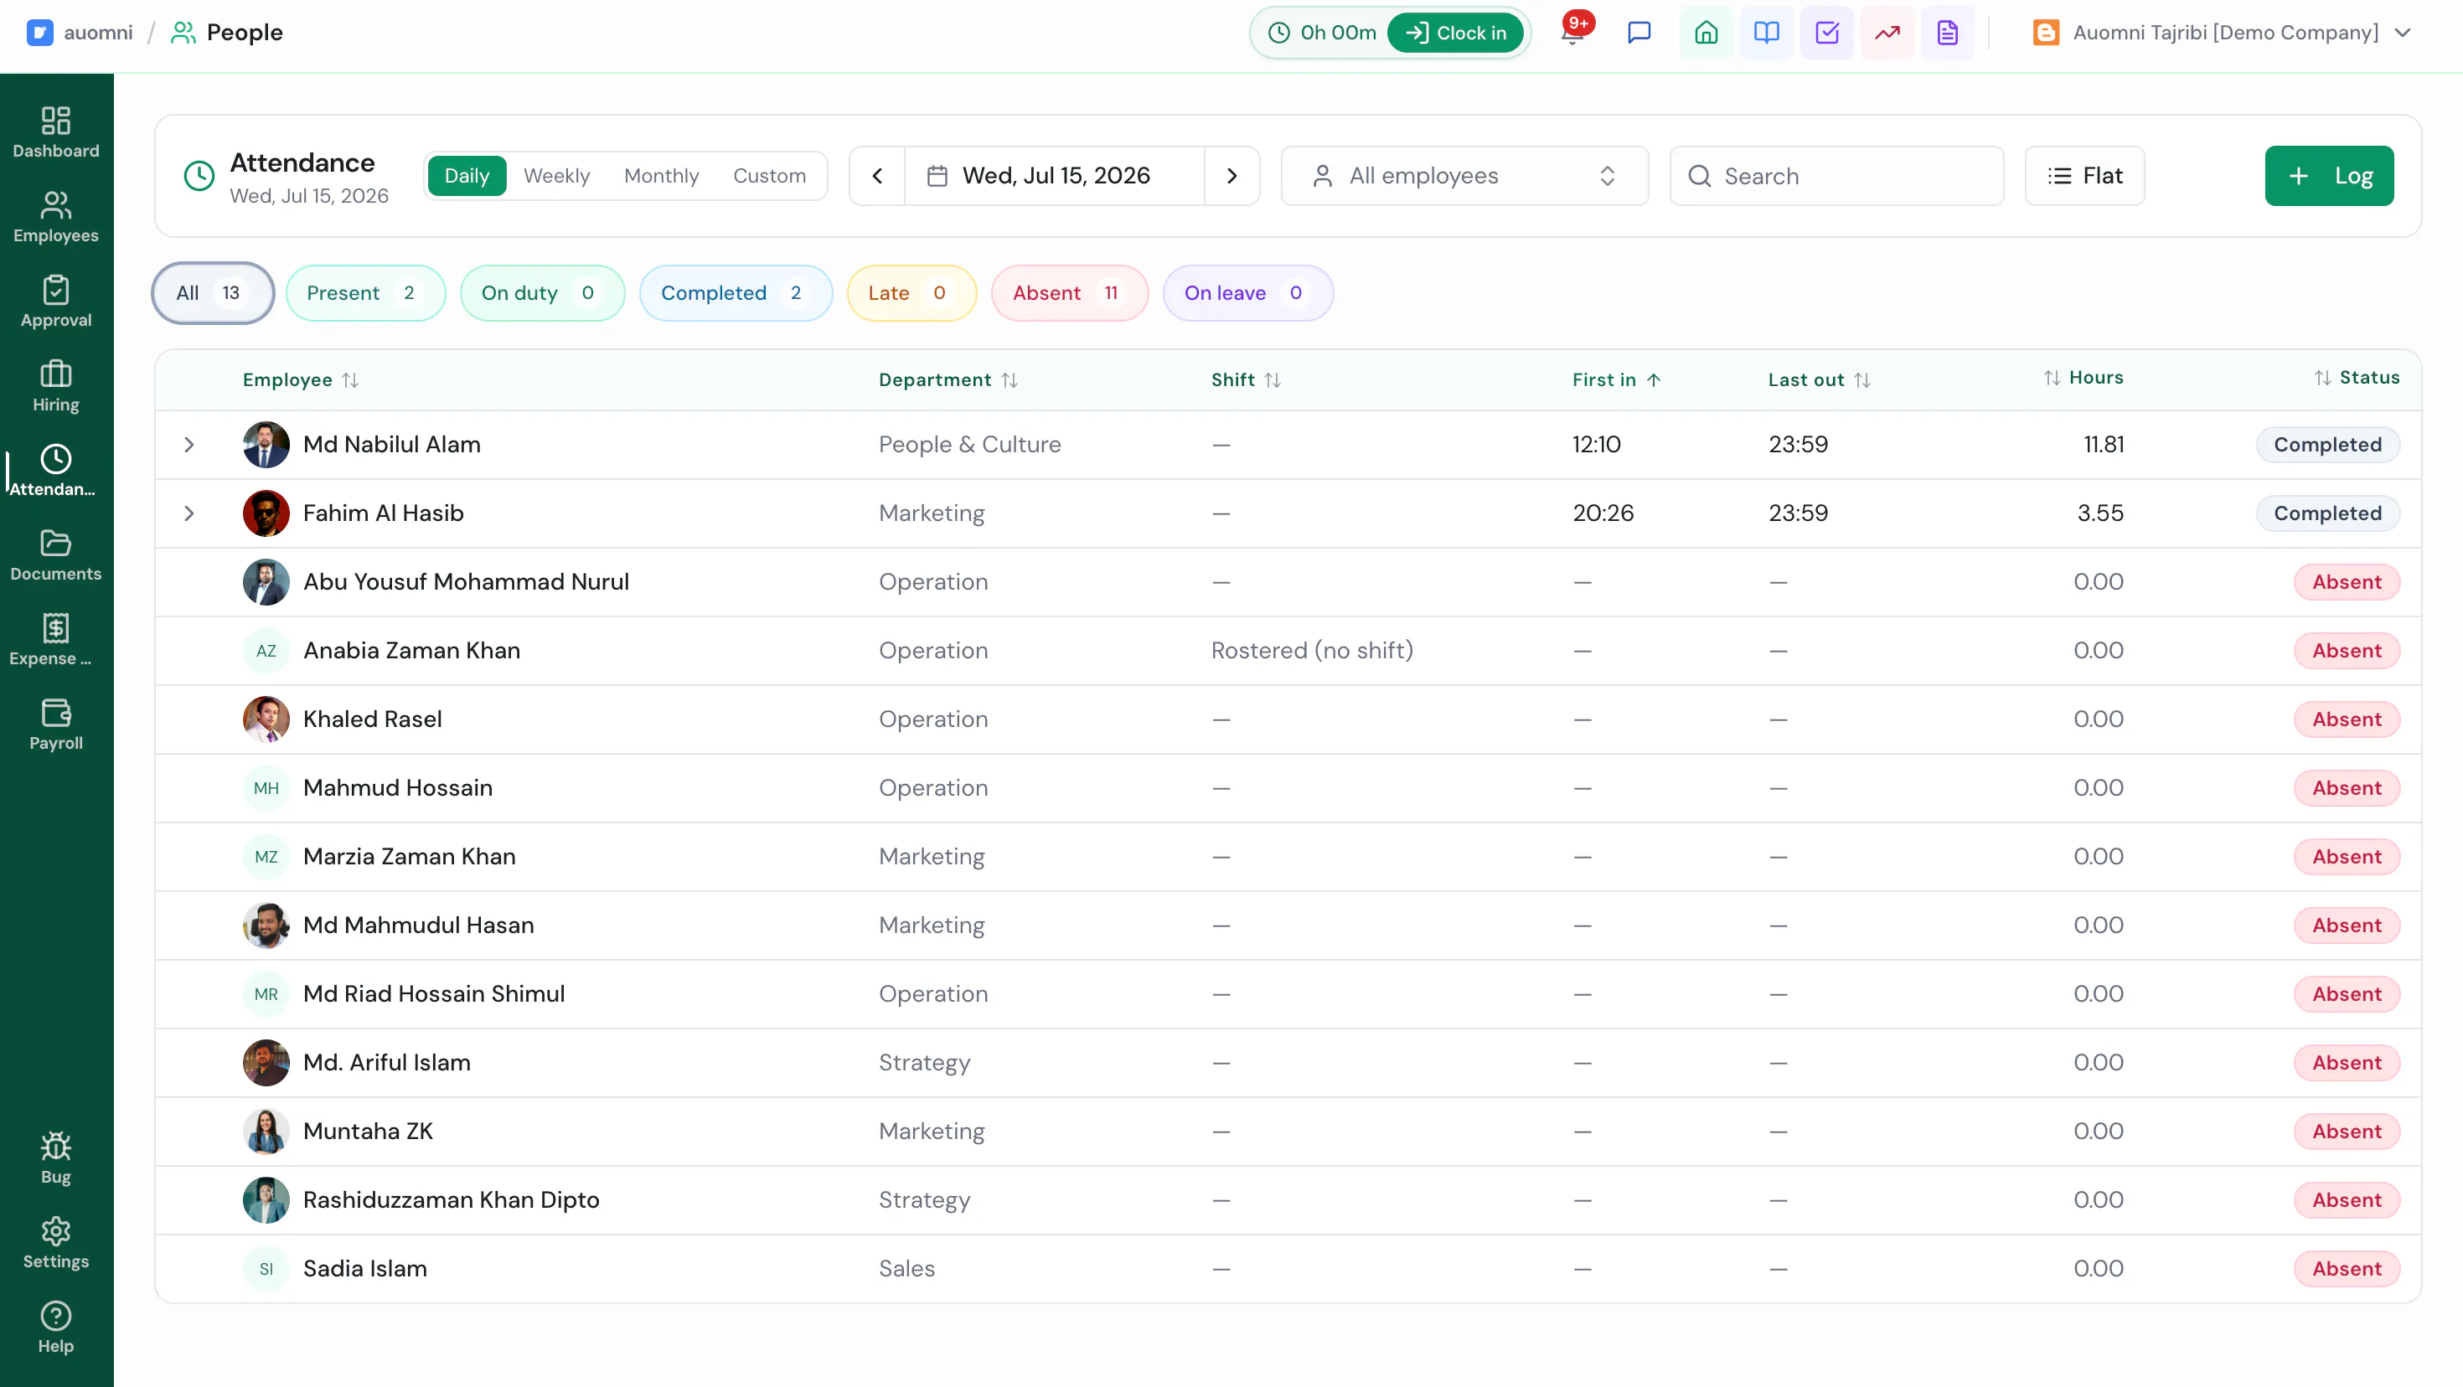The height and width of the screenshot is (1387, 2463).
Task: Click Rashiduzzaman Khan Dipto's name
Action: [452, 1200]
